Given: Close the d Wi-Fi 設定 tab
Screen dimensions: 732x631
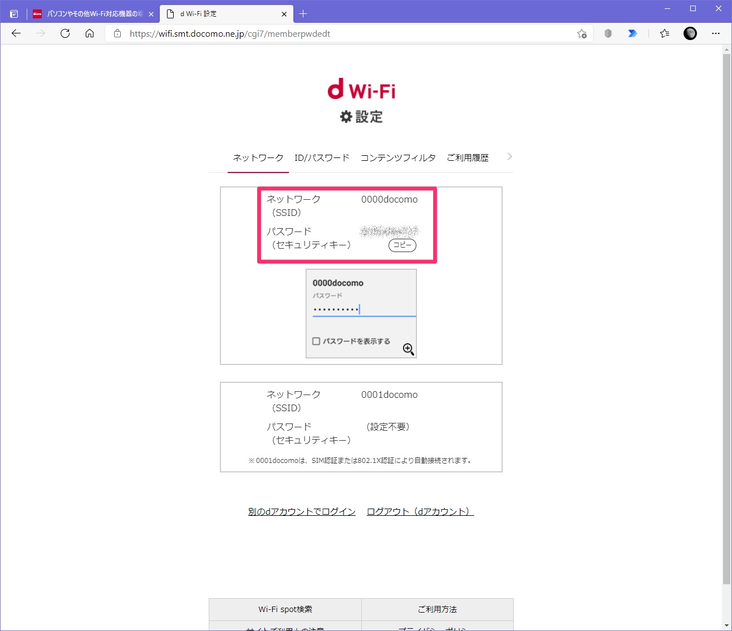Looking at the screenshot, I should (284, 14).
